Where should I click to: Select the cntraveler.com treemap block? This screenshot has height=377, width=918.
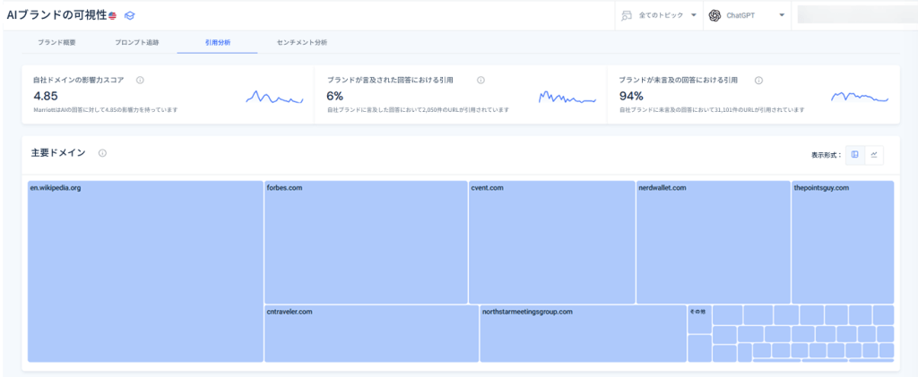click(372, 334)
